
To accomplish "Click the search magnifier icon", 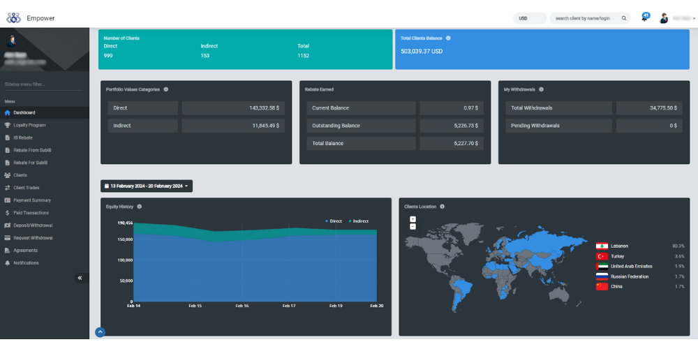I will pos(624,18).
